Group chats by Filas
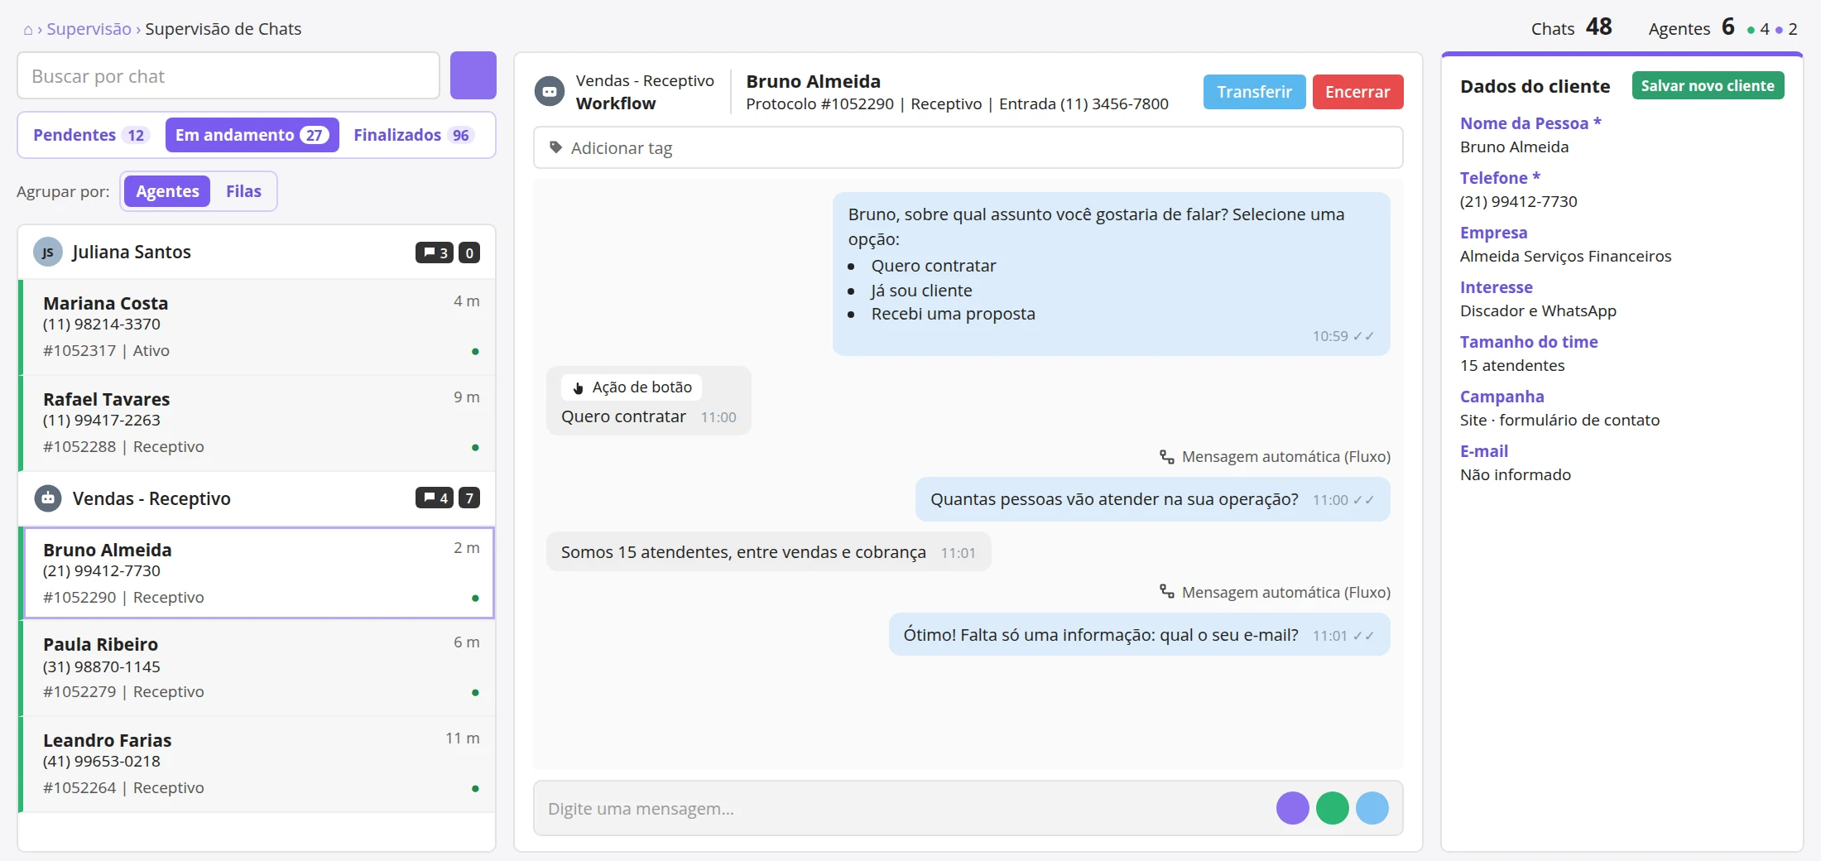This screenshot has height=861, width=1821. point(243,191)
